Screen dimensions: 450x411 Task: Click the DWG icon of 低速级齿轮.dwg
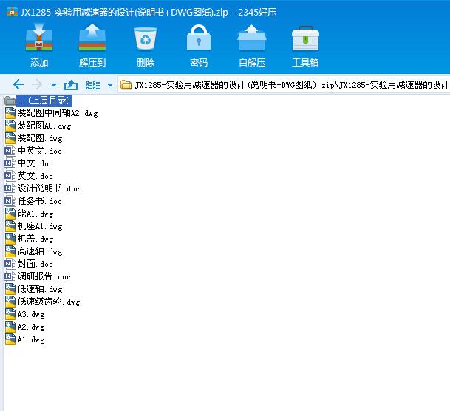click(x=10, y=302)
